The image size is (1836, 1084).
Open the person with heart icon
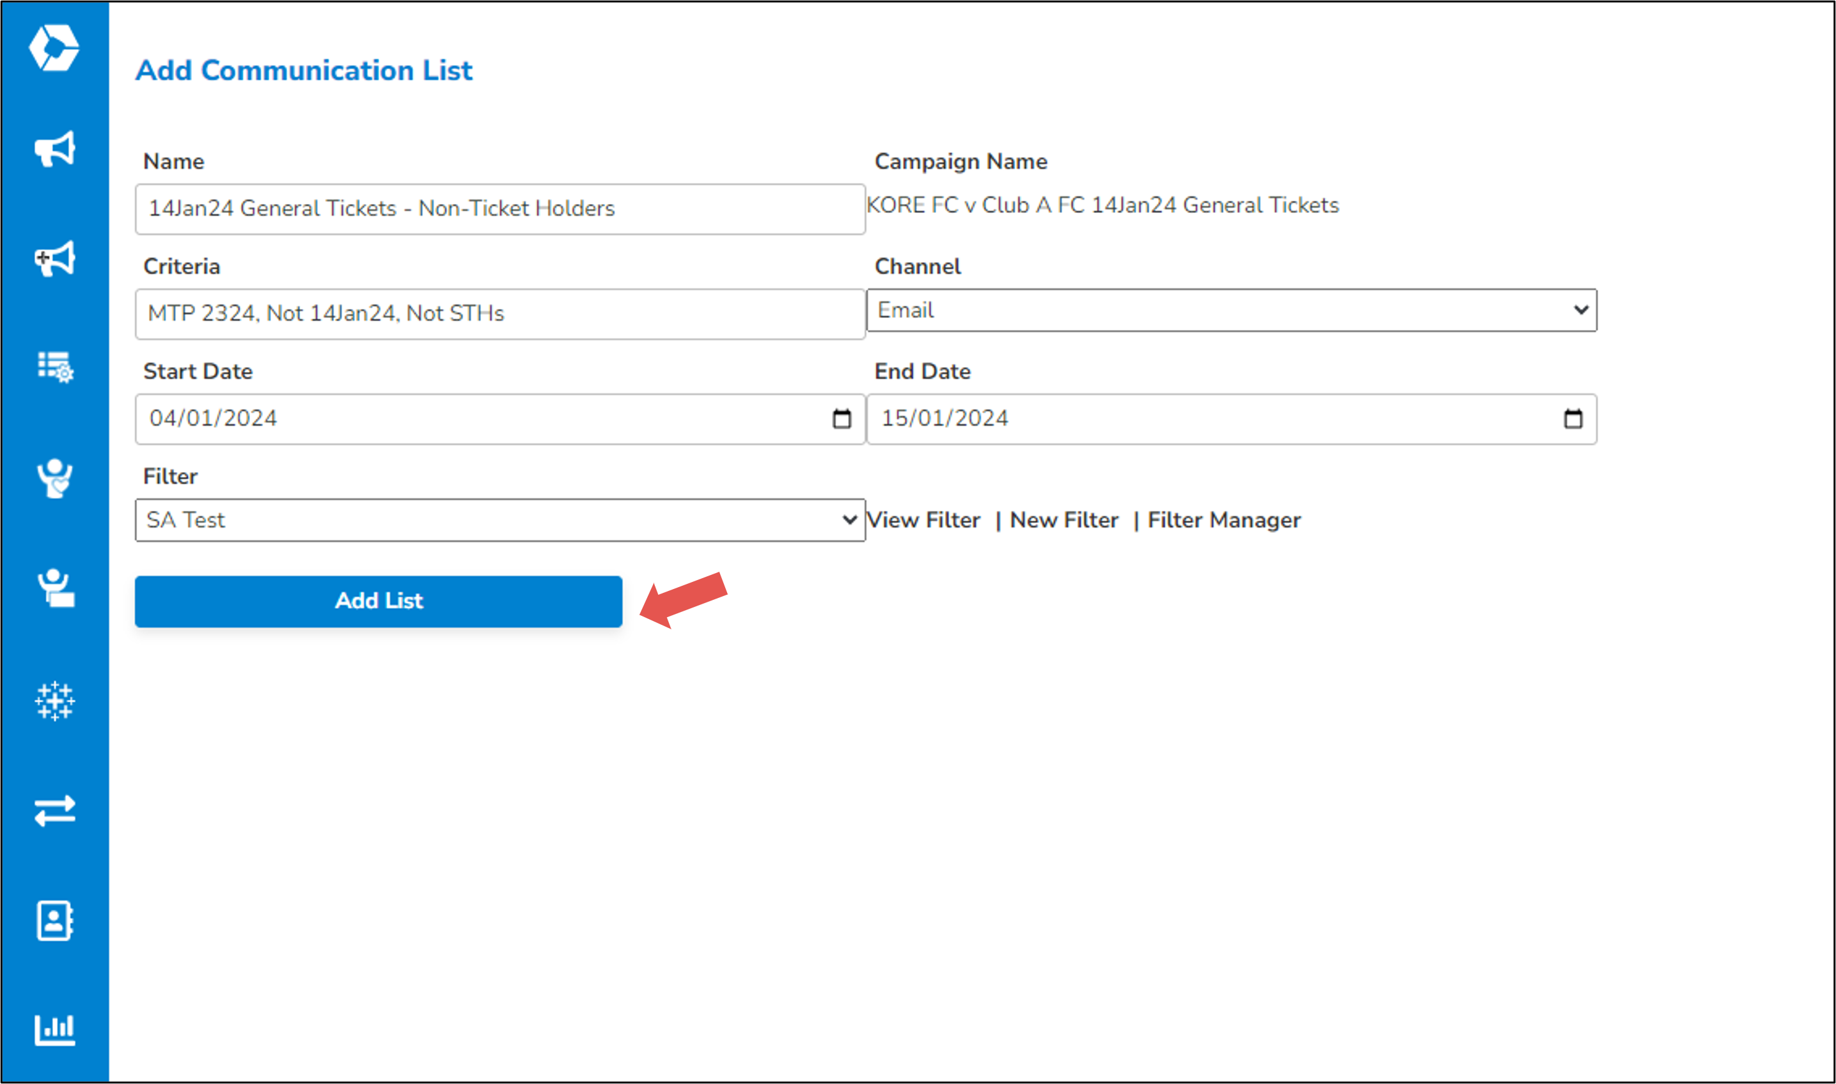click(x=55, y=478)
